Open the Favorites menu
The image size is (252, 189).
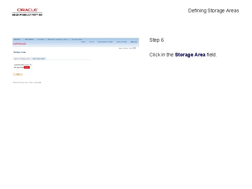17,39
